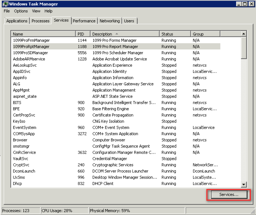Open the File menu
256x215 pixels.
(x=7, y=11)
